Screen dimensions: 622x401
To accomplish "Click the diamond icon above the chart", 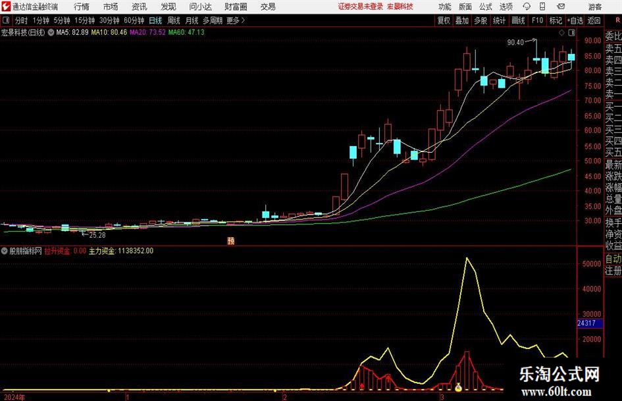I will 561,33.
